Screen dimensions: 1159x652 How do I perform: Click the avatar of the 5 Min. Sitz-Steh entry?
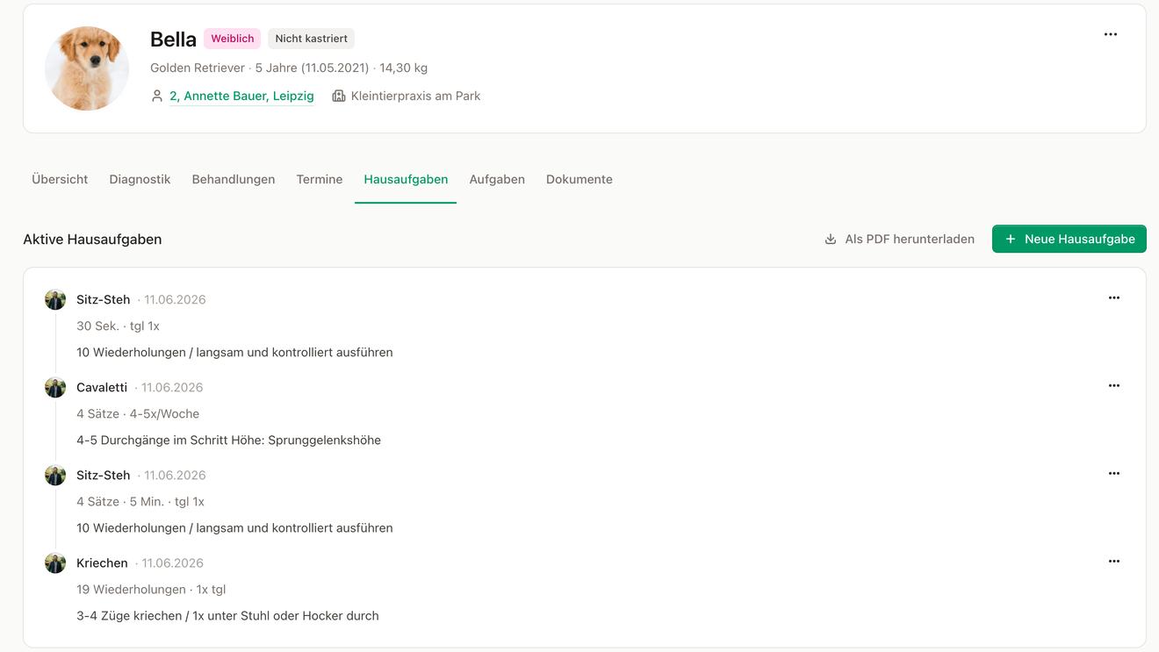point(55,475)
